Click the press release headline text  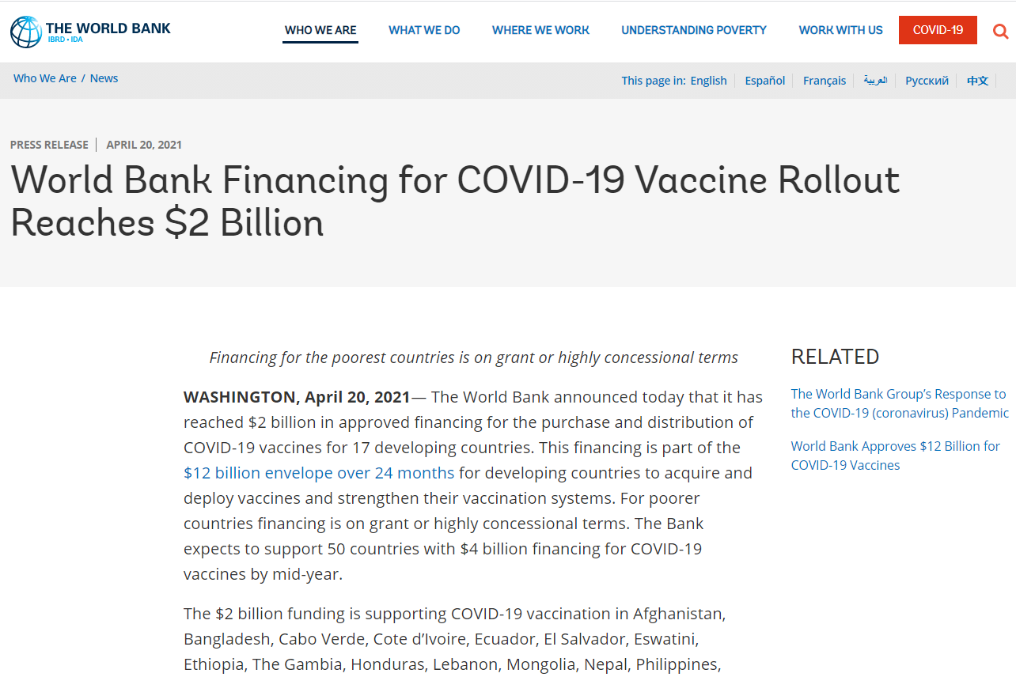click(454, 201)
